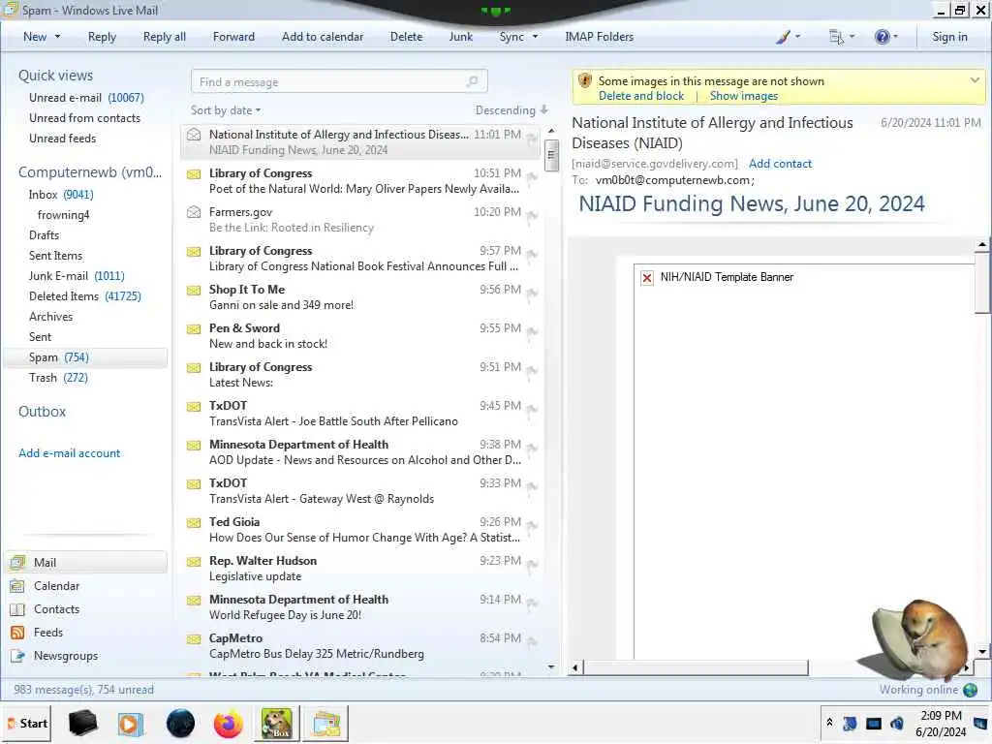Open the Contacts section in the sidebar
This screenshot has width=992, height=744.
point(56,610)
